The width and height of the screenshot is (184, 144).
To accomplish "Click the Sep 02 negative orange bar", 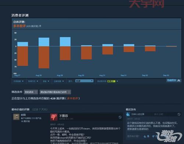I will (150, 49).
